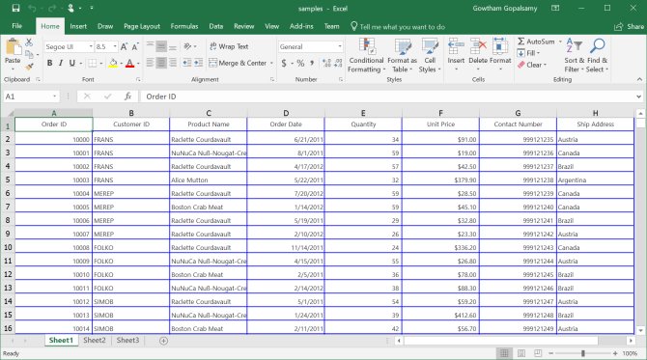Increase indent in Alignment group
The height and width of the screenshot is (360, 647).
[199, 63]
